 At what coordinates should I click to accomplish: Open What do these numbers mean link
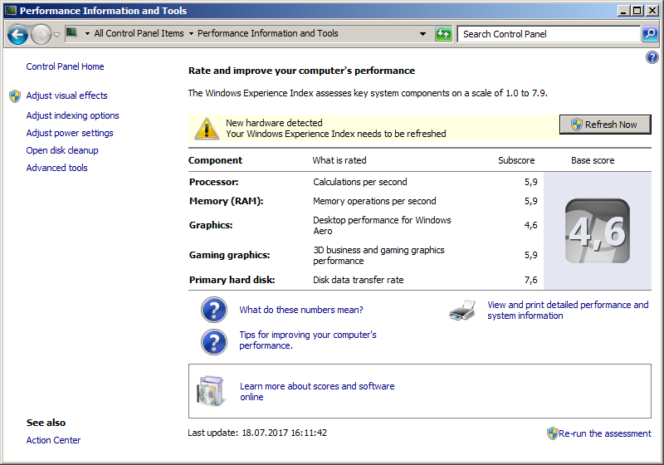tap(301, 310)
